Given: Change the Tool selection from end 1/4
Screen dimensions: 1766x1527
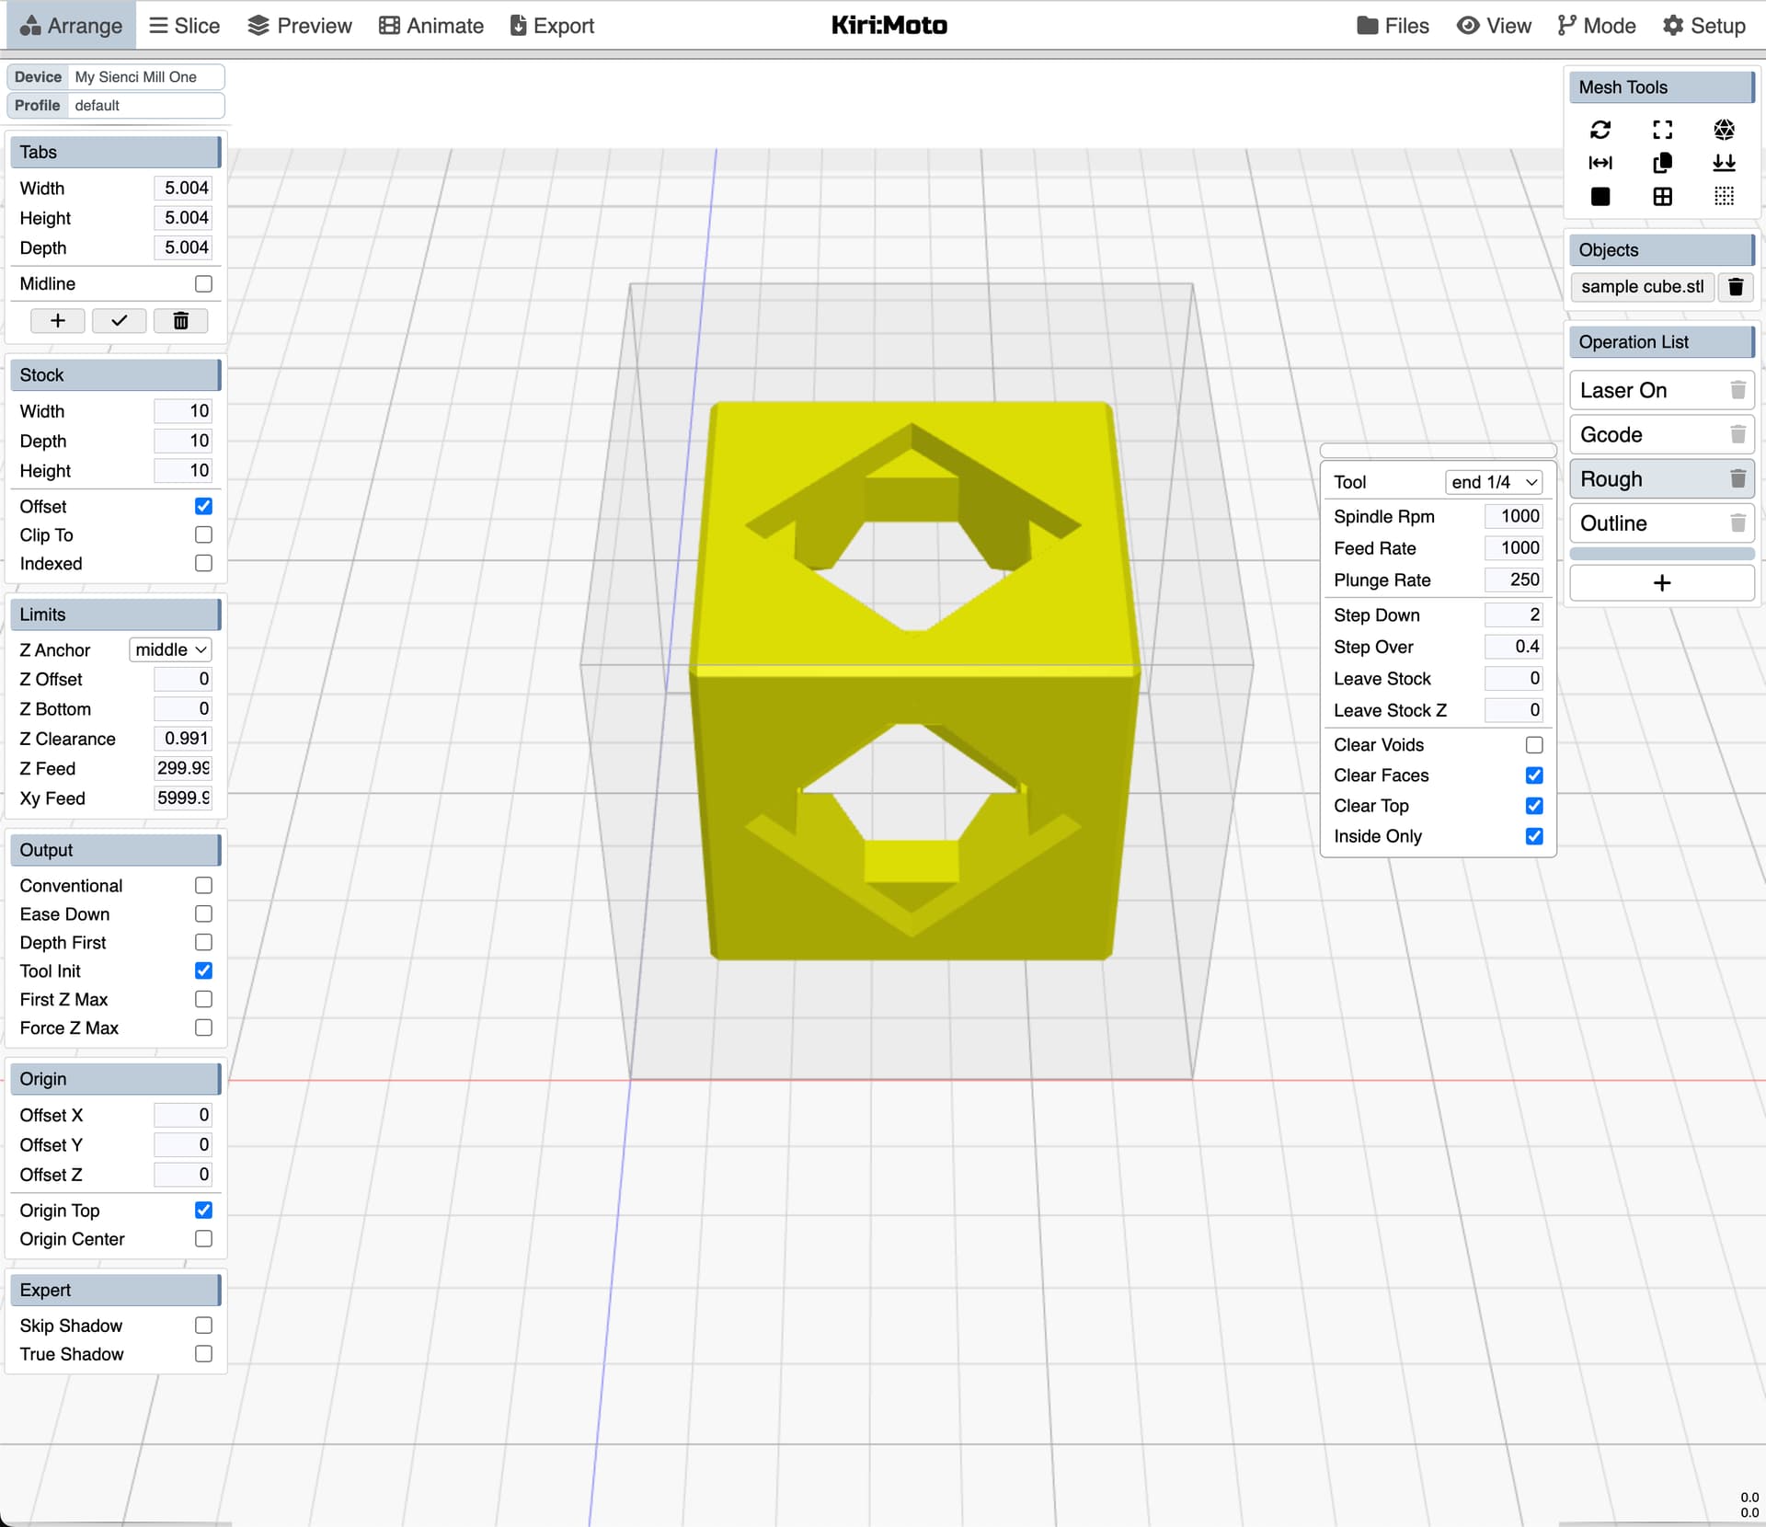Looking at the screenshot, I should [x=1492, y=481].
